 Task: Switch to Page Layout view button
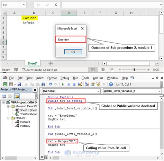pos(102,70)
